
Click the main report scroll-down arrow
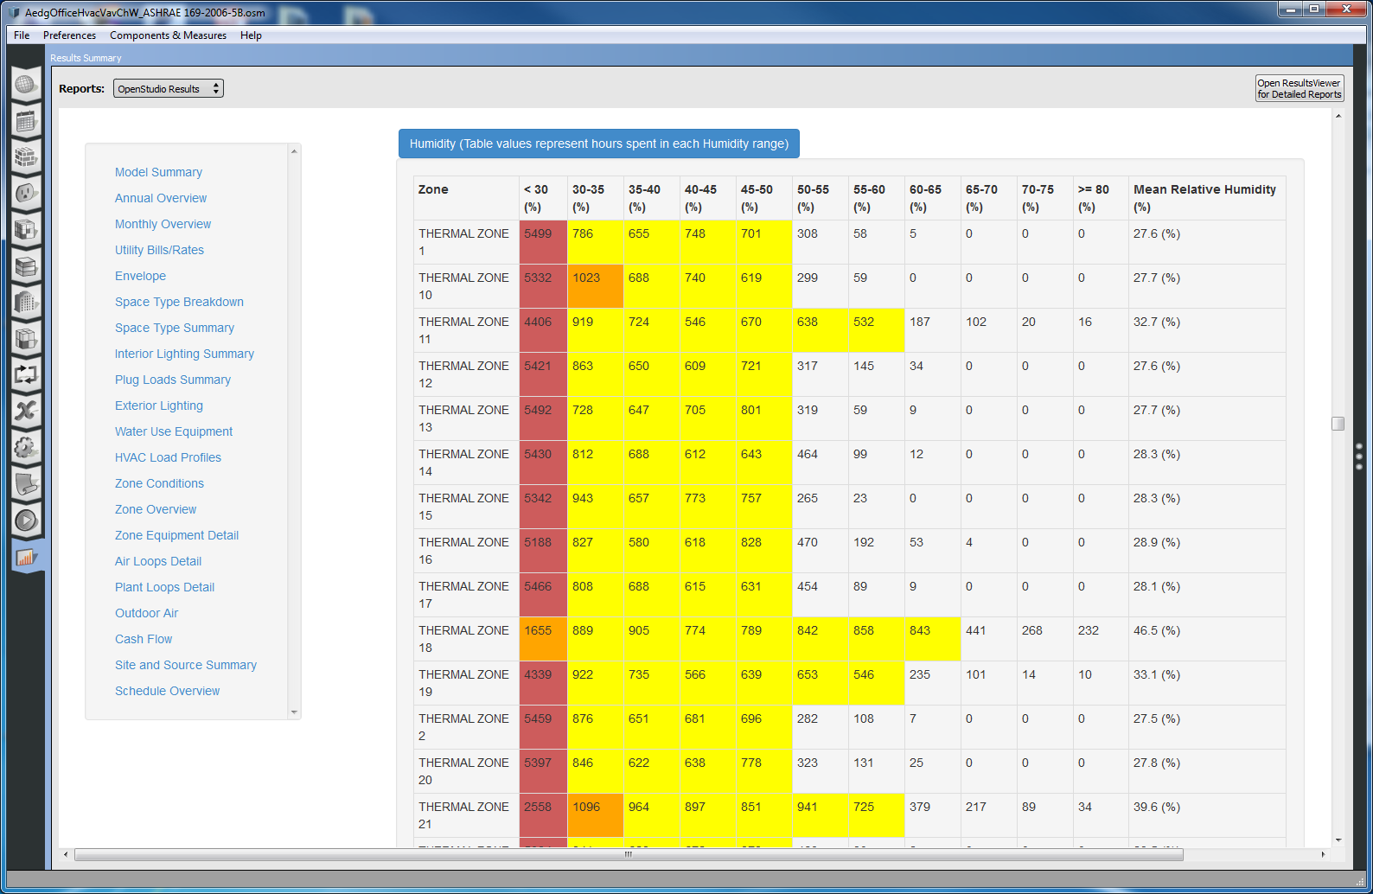click(x=1338, y=840)
